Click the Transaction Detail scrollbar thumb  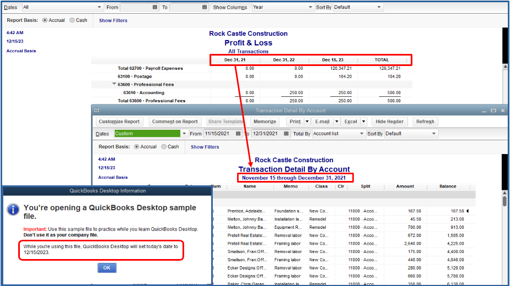504,201
